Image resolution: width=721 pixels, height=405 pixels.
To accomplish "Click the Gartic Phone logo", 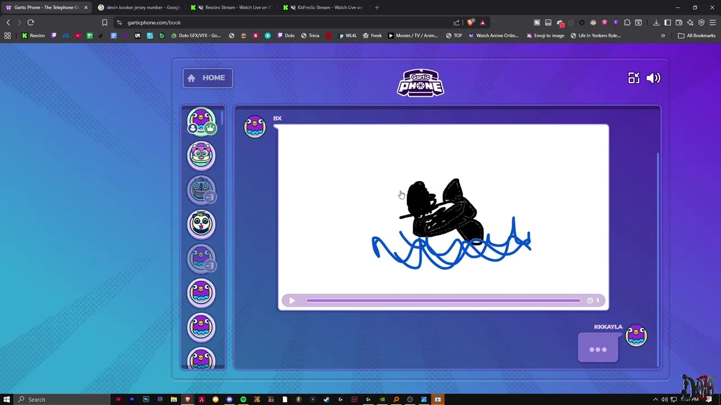I will pos(420,83).
